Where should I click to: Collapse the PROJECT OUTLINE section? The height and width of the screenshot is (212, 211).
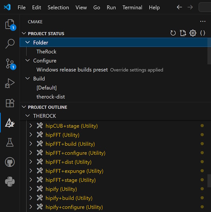(x=24, y=107)
